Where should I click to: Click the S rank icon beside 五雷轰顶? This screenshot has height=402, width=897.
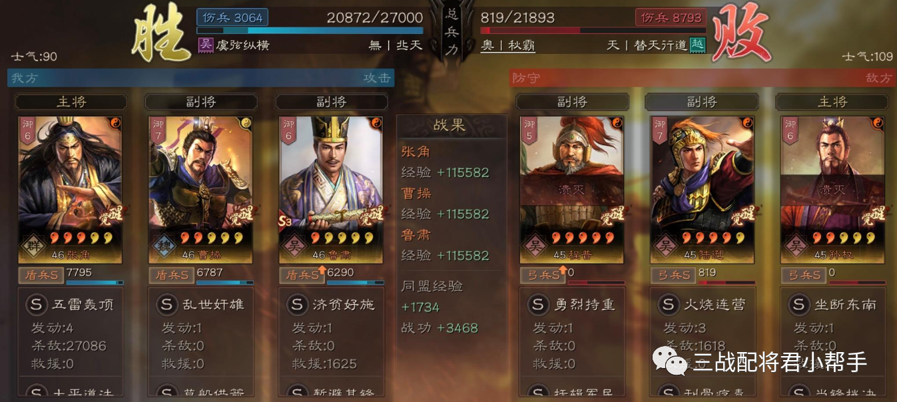tap(36, 304)
